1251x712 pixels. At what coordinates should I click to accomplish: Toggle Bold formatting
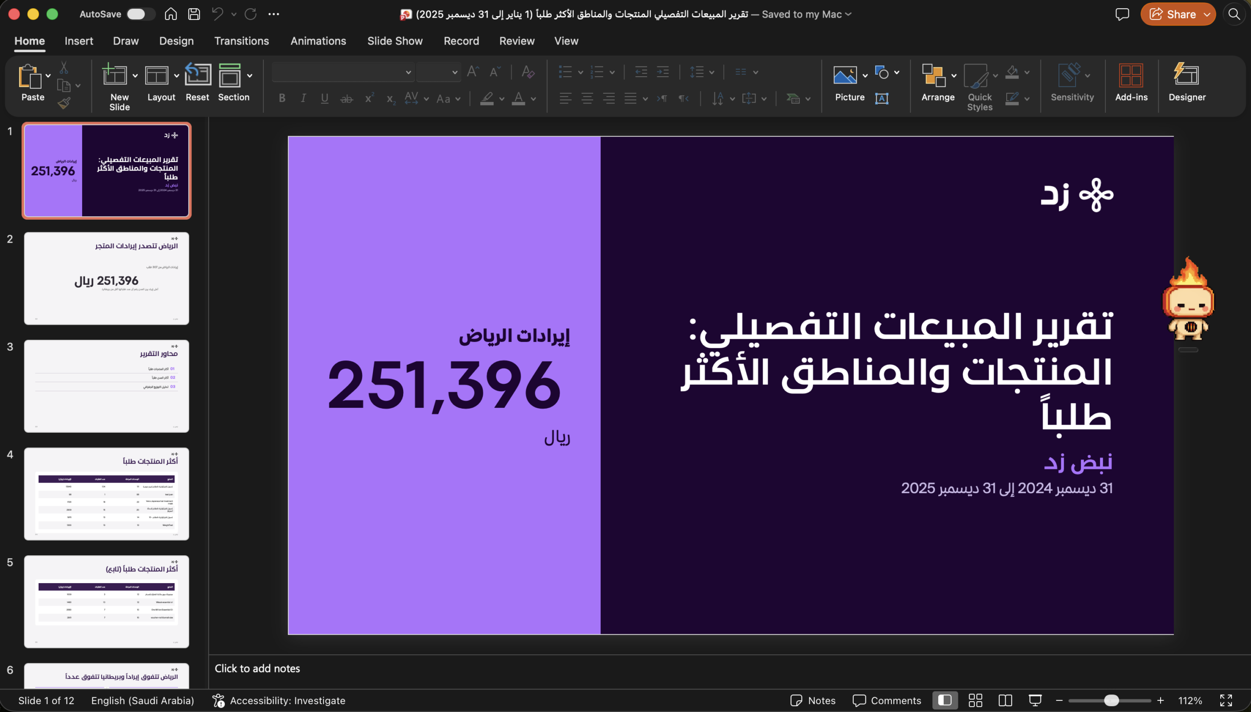282,98
